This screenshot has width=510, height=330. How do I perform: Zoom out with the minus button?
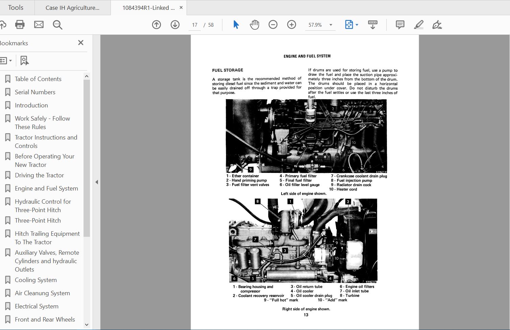[273, 25]
